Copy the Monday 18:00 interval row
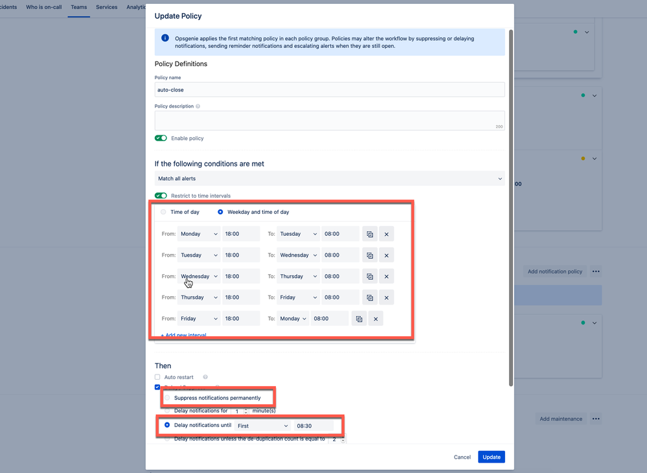Image resolution: width=647 pixels, height=473 pixels. tap(370, 234)
